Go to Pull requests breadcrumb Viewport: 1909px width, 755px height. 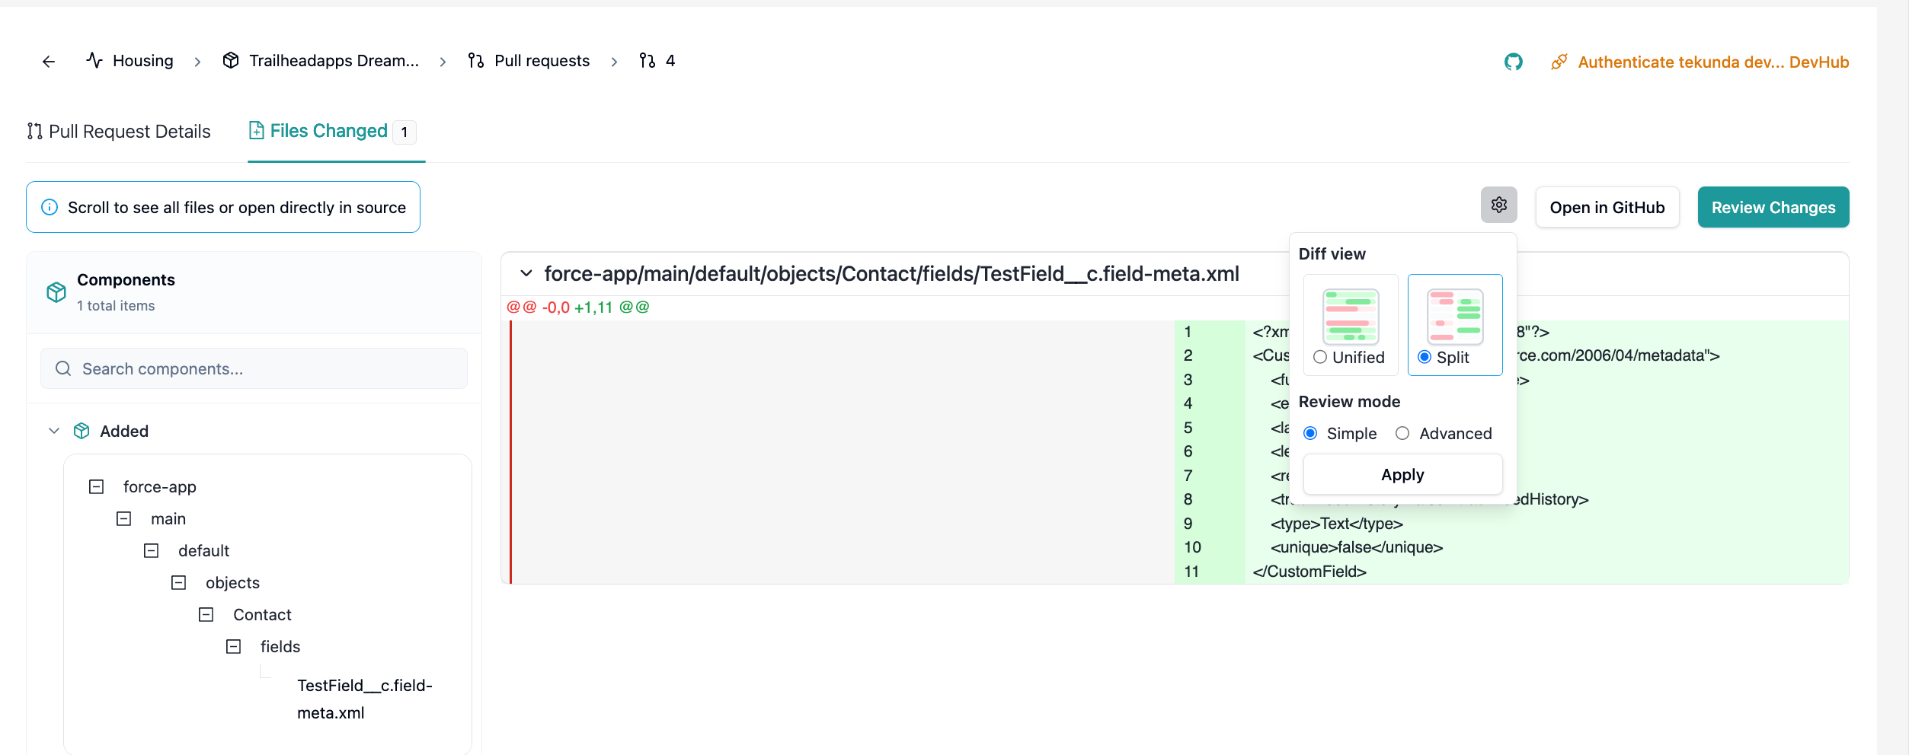tap(529, 61)
